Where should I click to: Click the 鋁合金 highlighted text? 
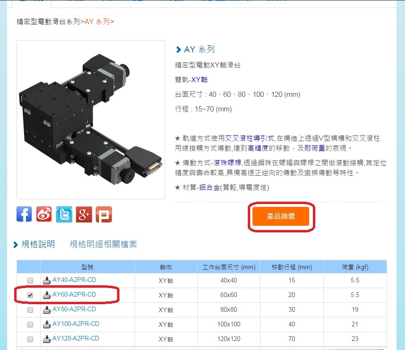(x=209, y=188)
